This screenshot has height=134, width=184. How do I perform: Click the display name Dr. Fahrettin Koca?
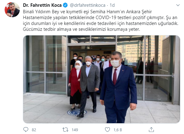point(42,5)
